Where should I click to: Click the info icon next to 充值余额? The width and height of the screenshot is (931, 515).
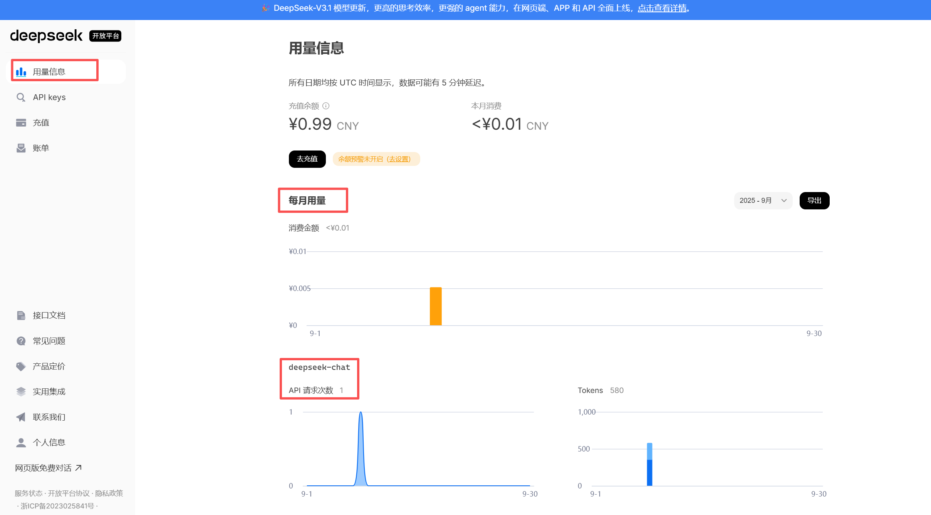pos(326,106)
